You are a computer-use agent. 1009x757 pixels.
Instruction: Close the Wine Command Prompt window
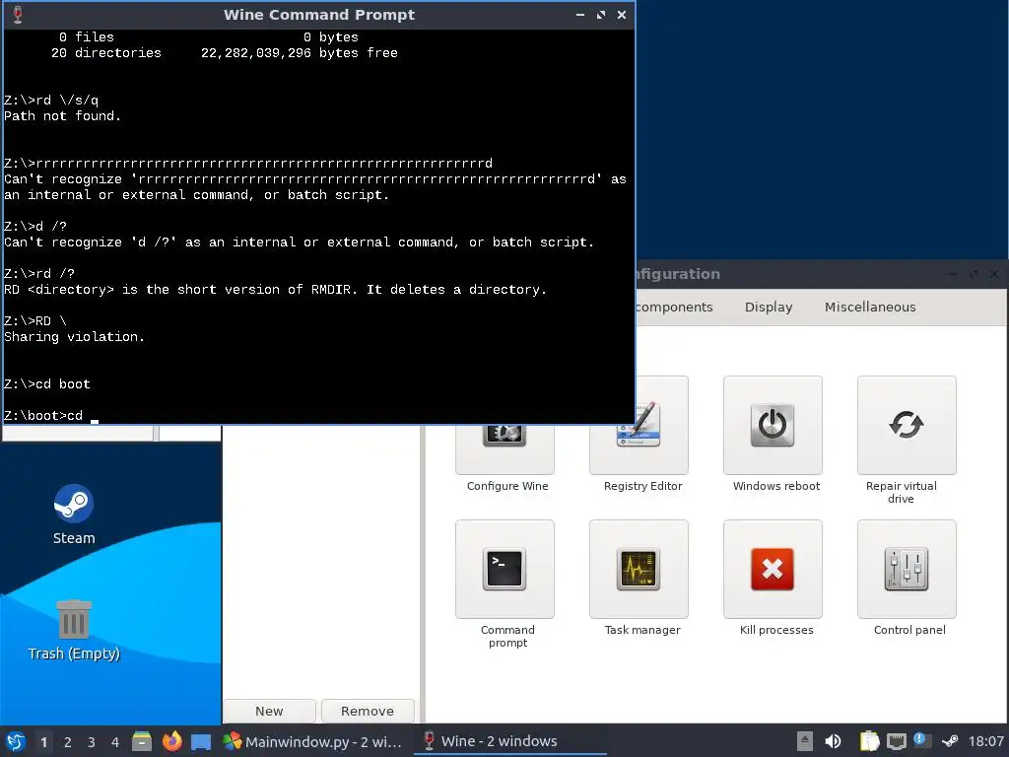[622, 14]
